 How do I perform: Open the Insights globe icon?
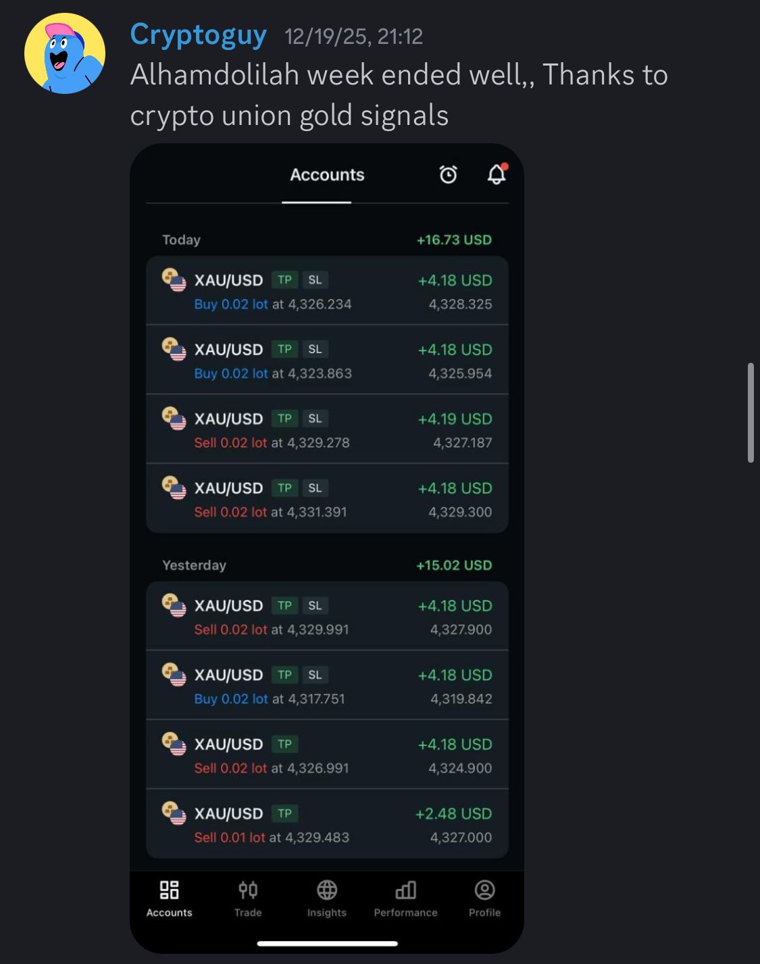(x=327, y=890)
